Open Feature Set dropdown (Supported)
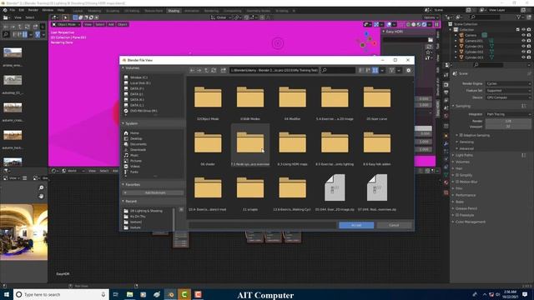Screen dimensions: 534x300 coord(508,91)
